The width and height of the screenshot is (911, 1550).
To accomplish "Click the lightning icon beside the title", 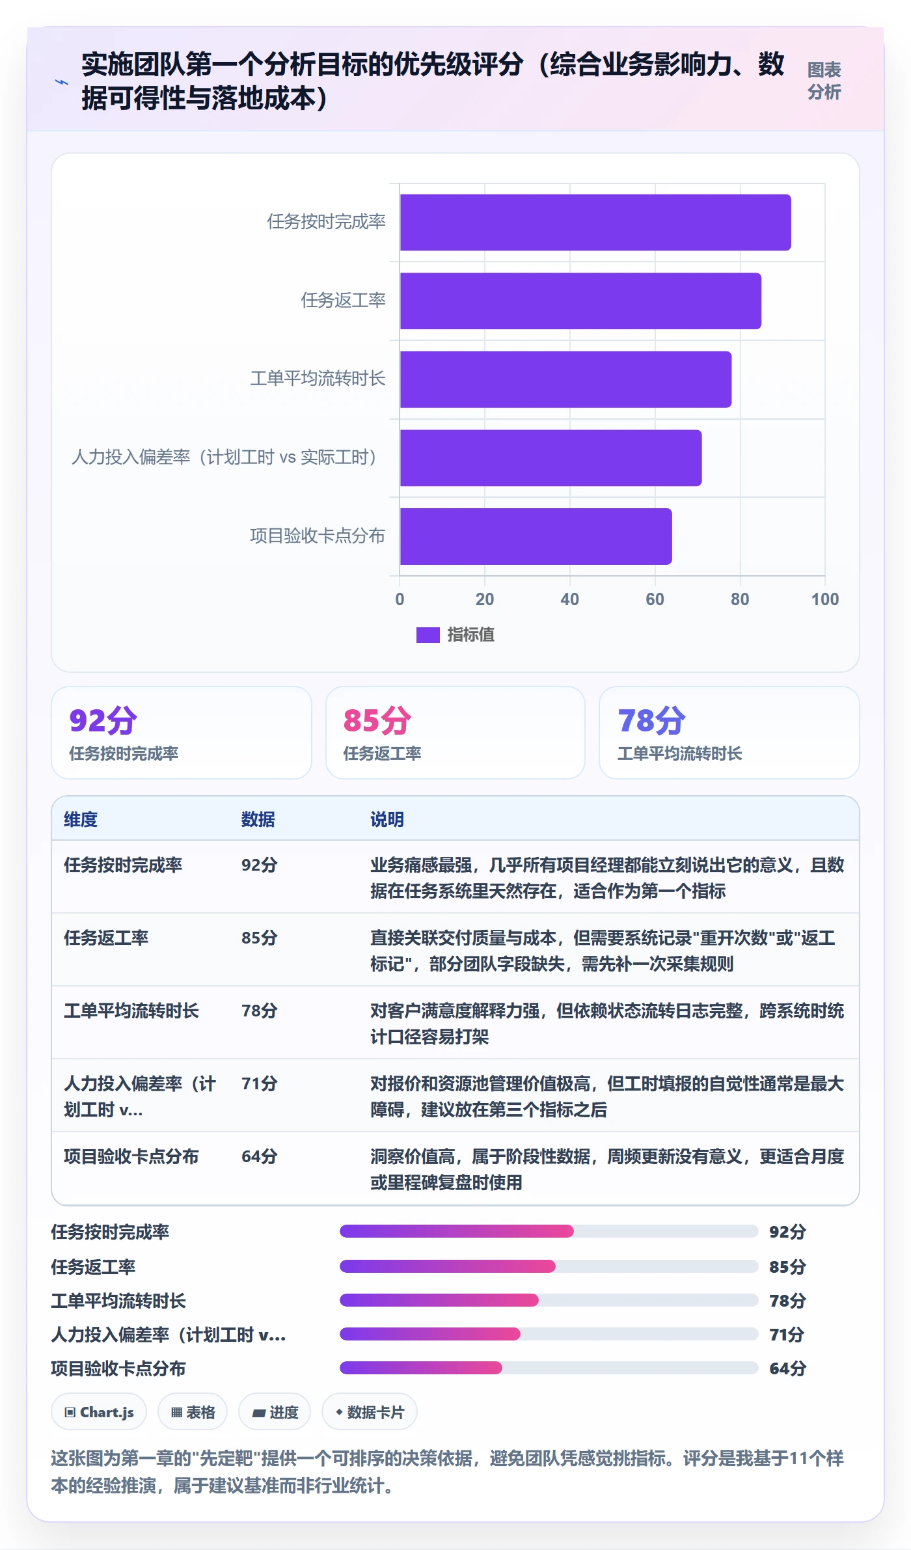I will click(x=62, y=82).
